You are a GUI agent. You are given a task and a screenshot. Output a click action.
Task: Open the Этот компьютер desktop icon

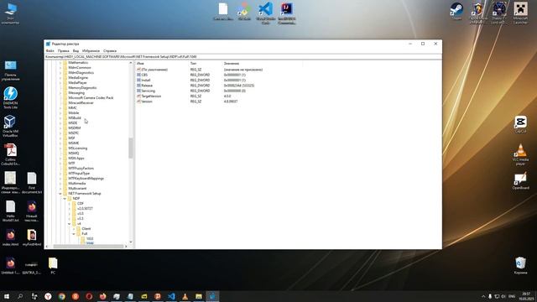click(x=10, y=13)
